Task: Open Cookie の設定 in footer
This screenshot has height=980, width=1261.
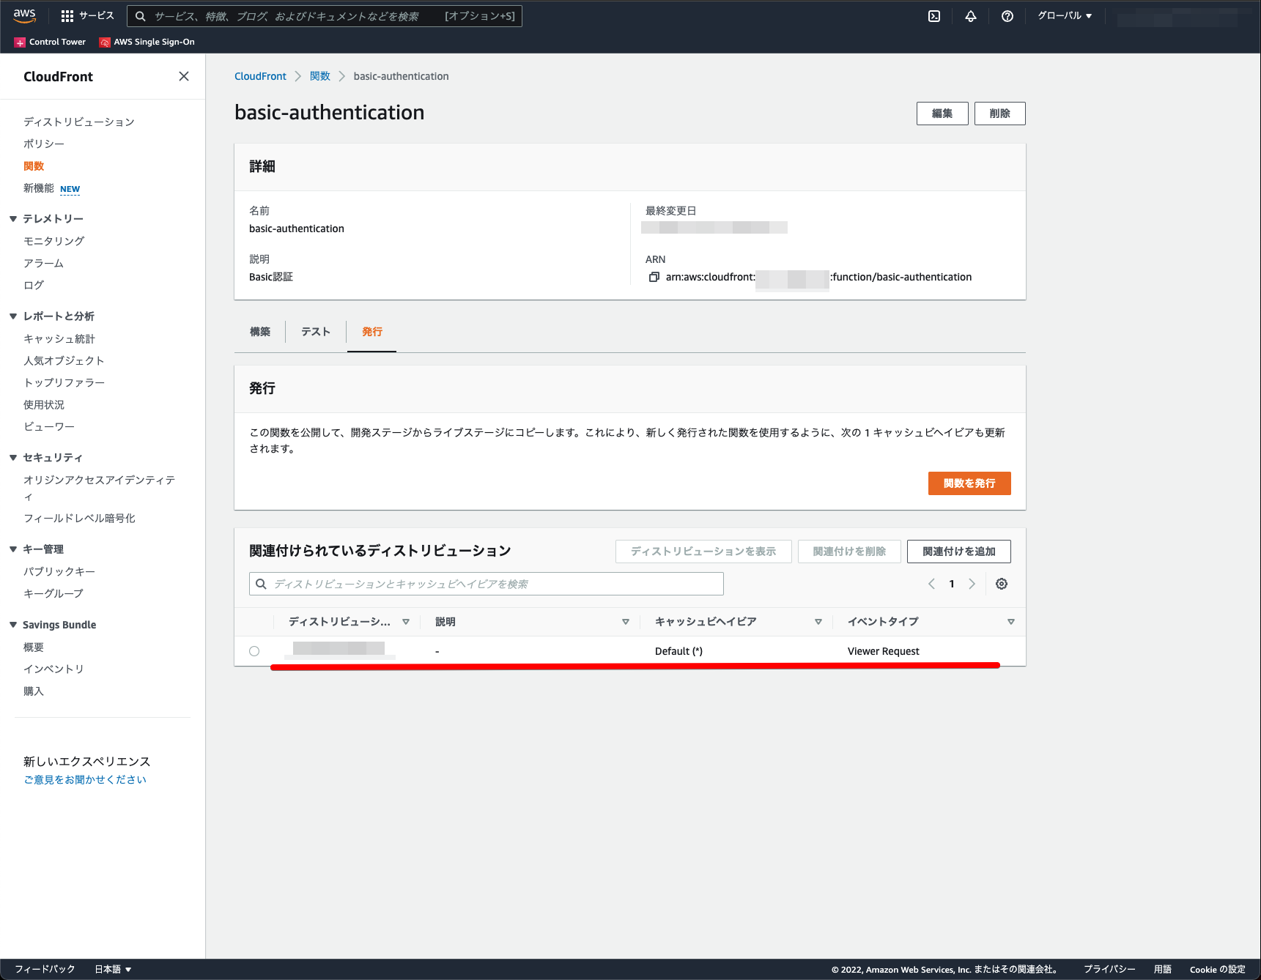Action: click(1217, 969)
